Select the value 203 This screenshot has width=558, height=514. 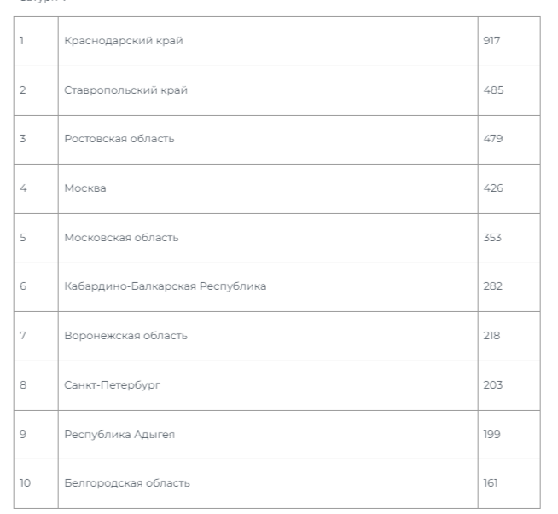493,385
